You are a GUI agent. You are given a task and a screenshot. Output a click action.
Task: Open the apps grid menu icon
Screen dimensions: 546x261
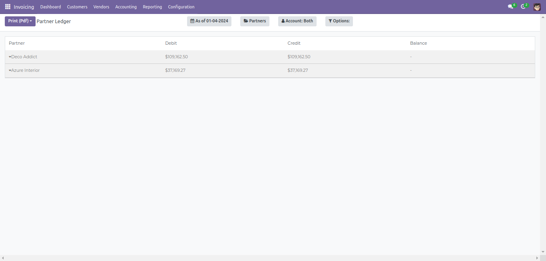point(8,7)
